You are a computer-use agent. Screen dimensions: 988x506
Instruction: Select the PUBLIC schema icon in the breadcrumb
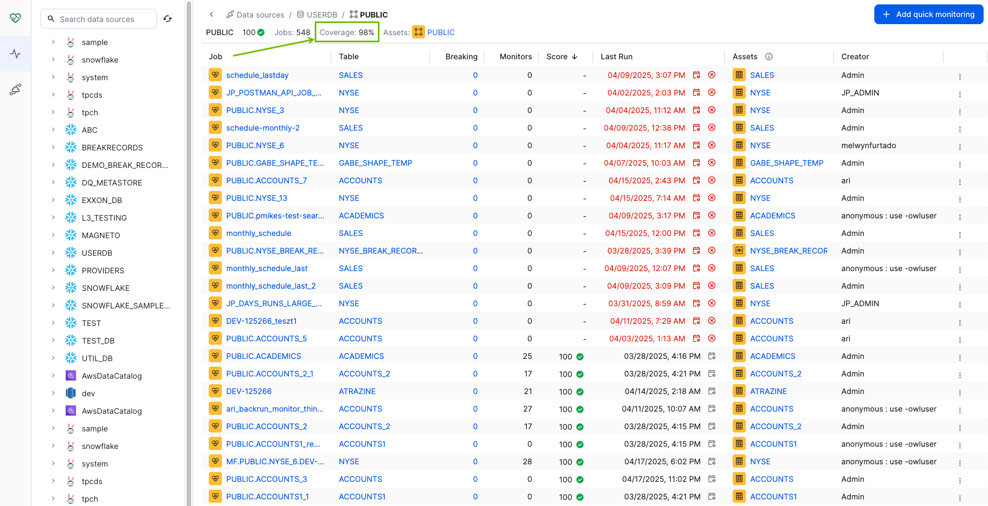click(354, 14)
